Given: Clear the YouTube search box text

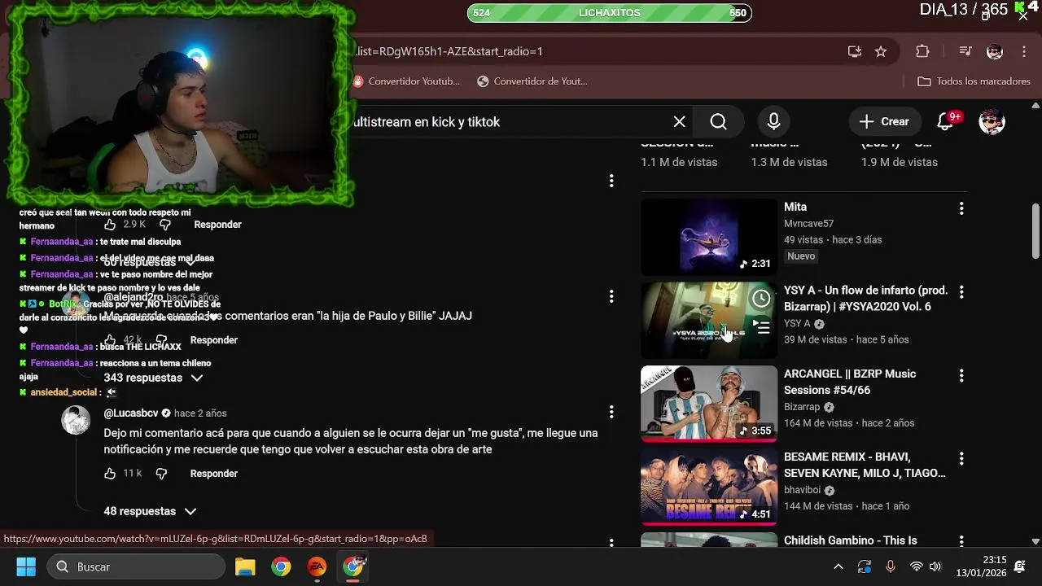Looking at the screenshot, I should coord(679,121).
